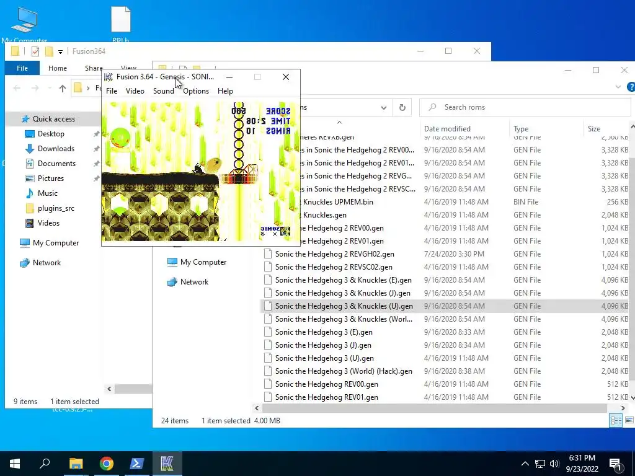Select Sonic the Hedgehog 3 (J).gen

click(323, 345)
